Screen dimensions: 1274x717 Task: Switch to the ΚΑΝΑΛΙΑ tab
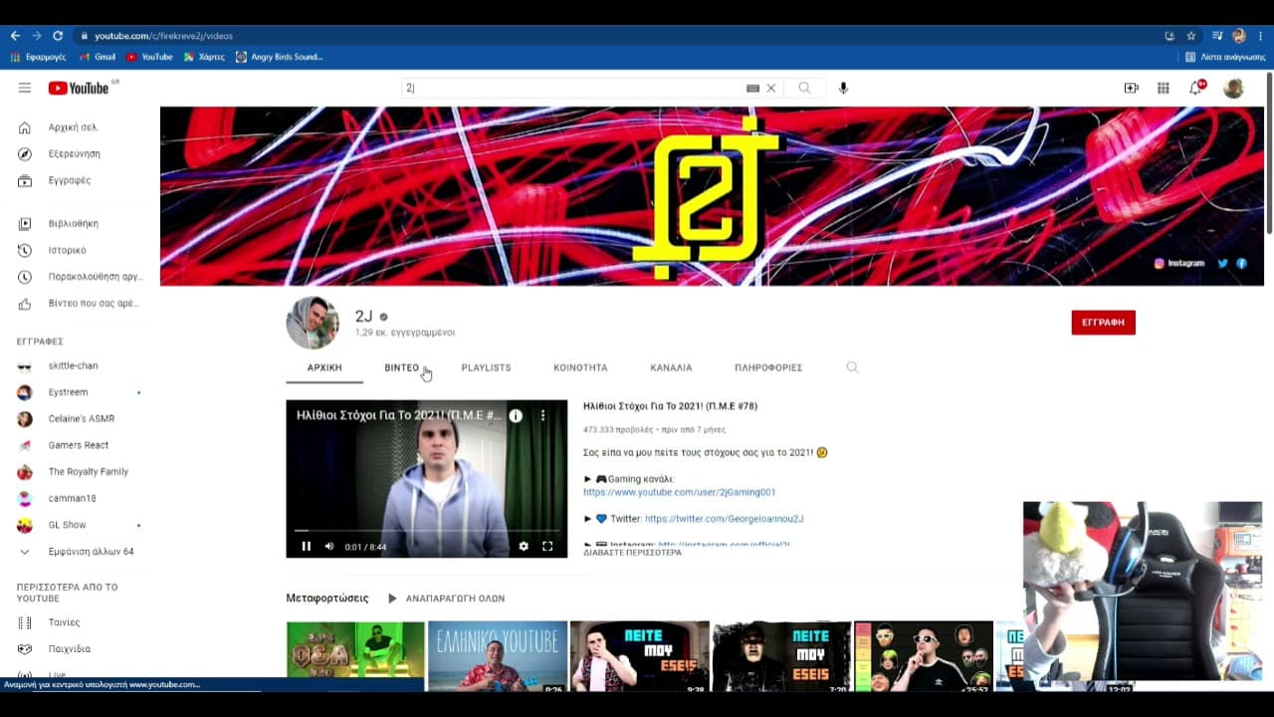click(x=671, y=367)
